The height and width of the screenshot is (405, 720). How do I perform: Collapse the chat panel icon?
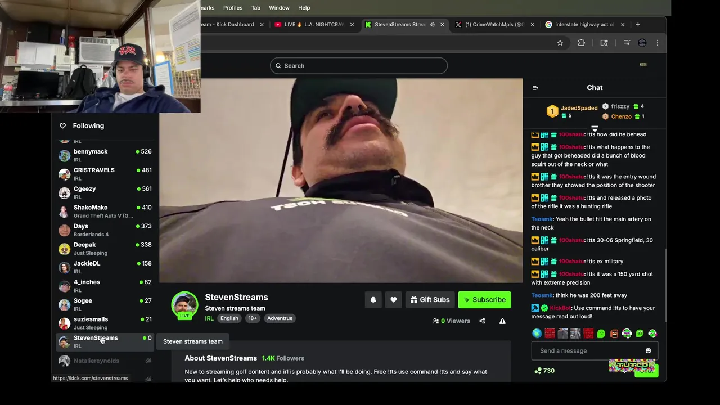pos(535,88)
